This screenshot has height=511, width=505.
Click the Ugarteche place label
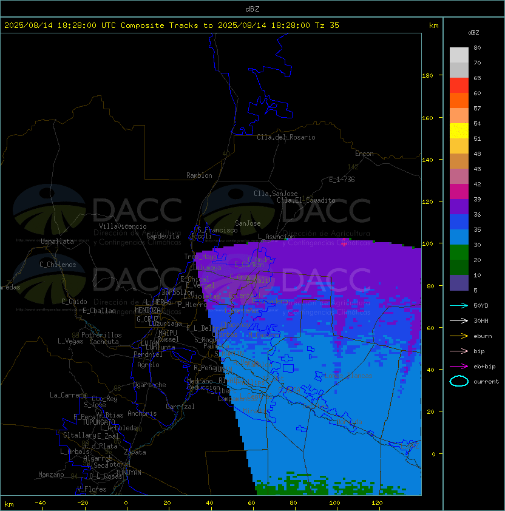coord(150,385)
